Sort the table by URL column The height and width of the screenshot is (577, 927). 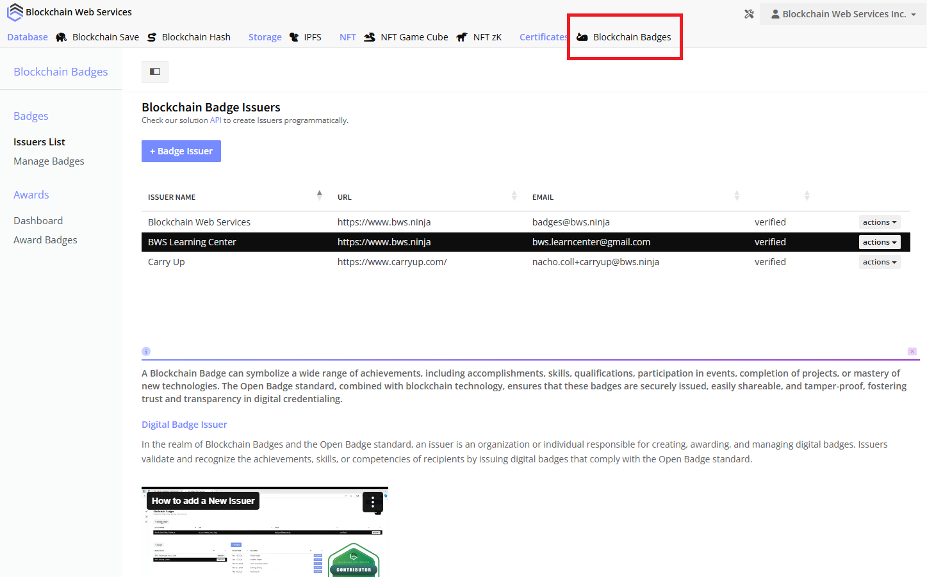pyautogui.click(x=514, y=195)
